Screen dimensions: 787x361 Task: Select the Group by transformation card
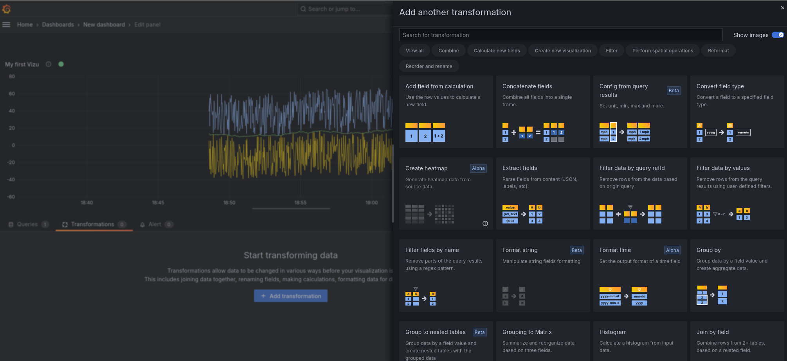click(x=737, y=275)
